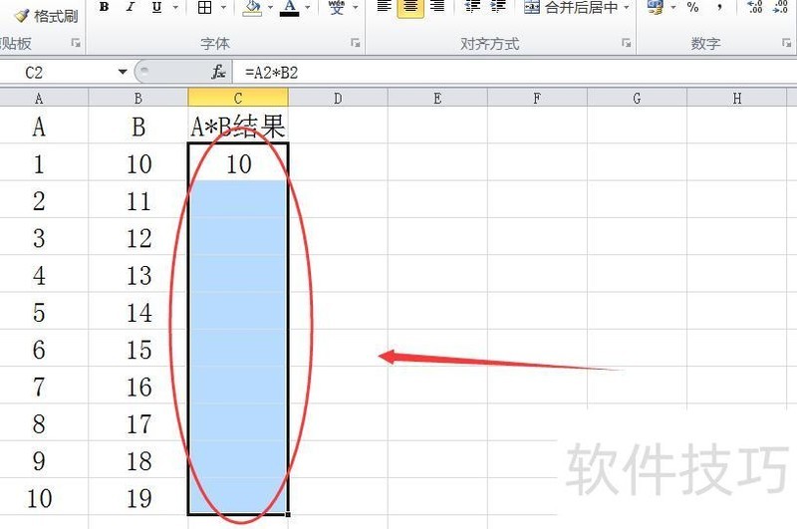
Task: Click Merge and Center (合并后居中)
Action: coord(571,7)
